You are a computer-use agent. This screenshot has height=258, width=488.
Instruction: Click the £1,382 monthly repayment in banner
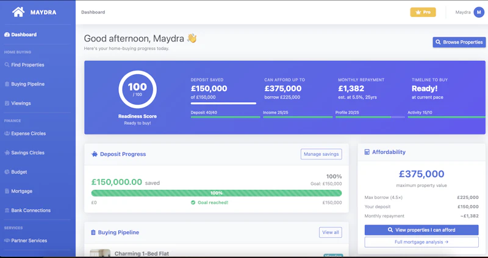click(351, 88)
